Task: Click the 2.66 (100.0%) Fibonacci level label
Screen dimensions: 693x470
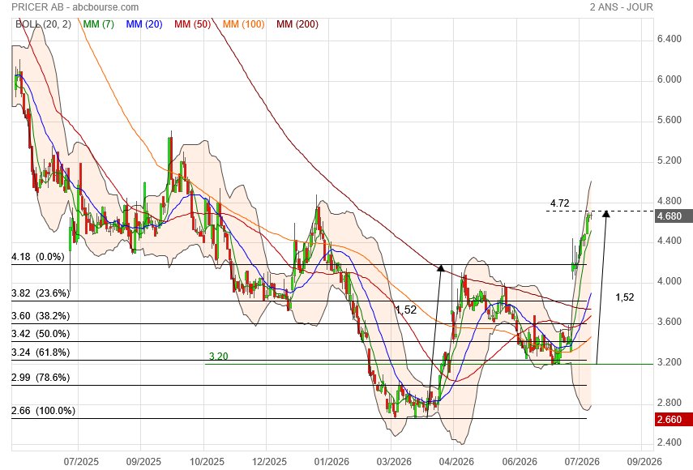Action: 43,411
